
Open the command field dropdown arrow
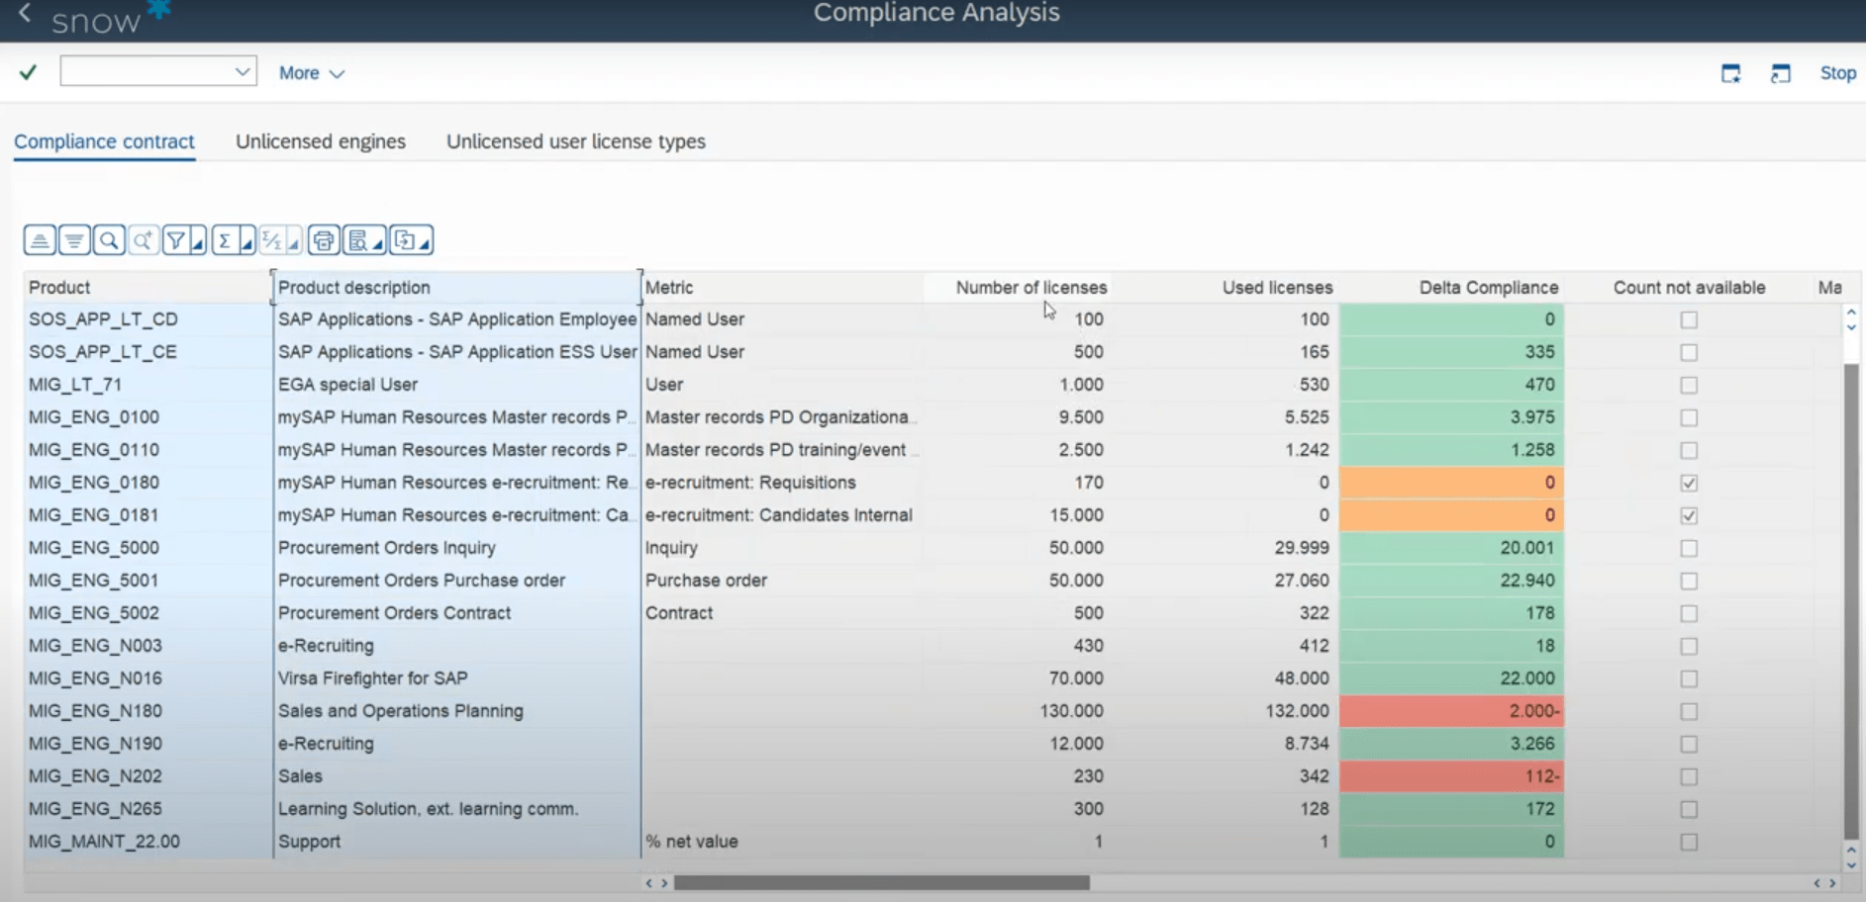(244, 71)
